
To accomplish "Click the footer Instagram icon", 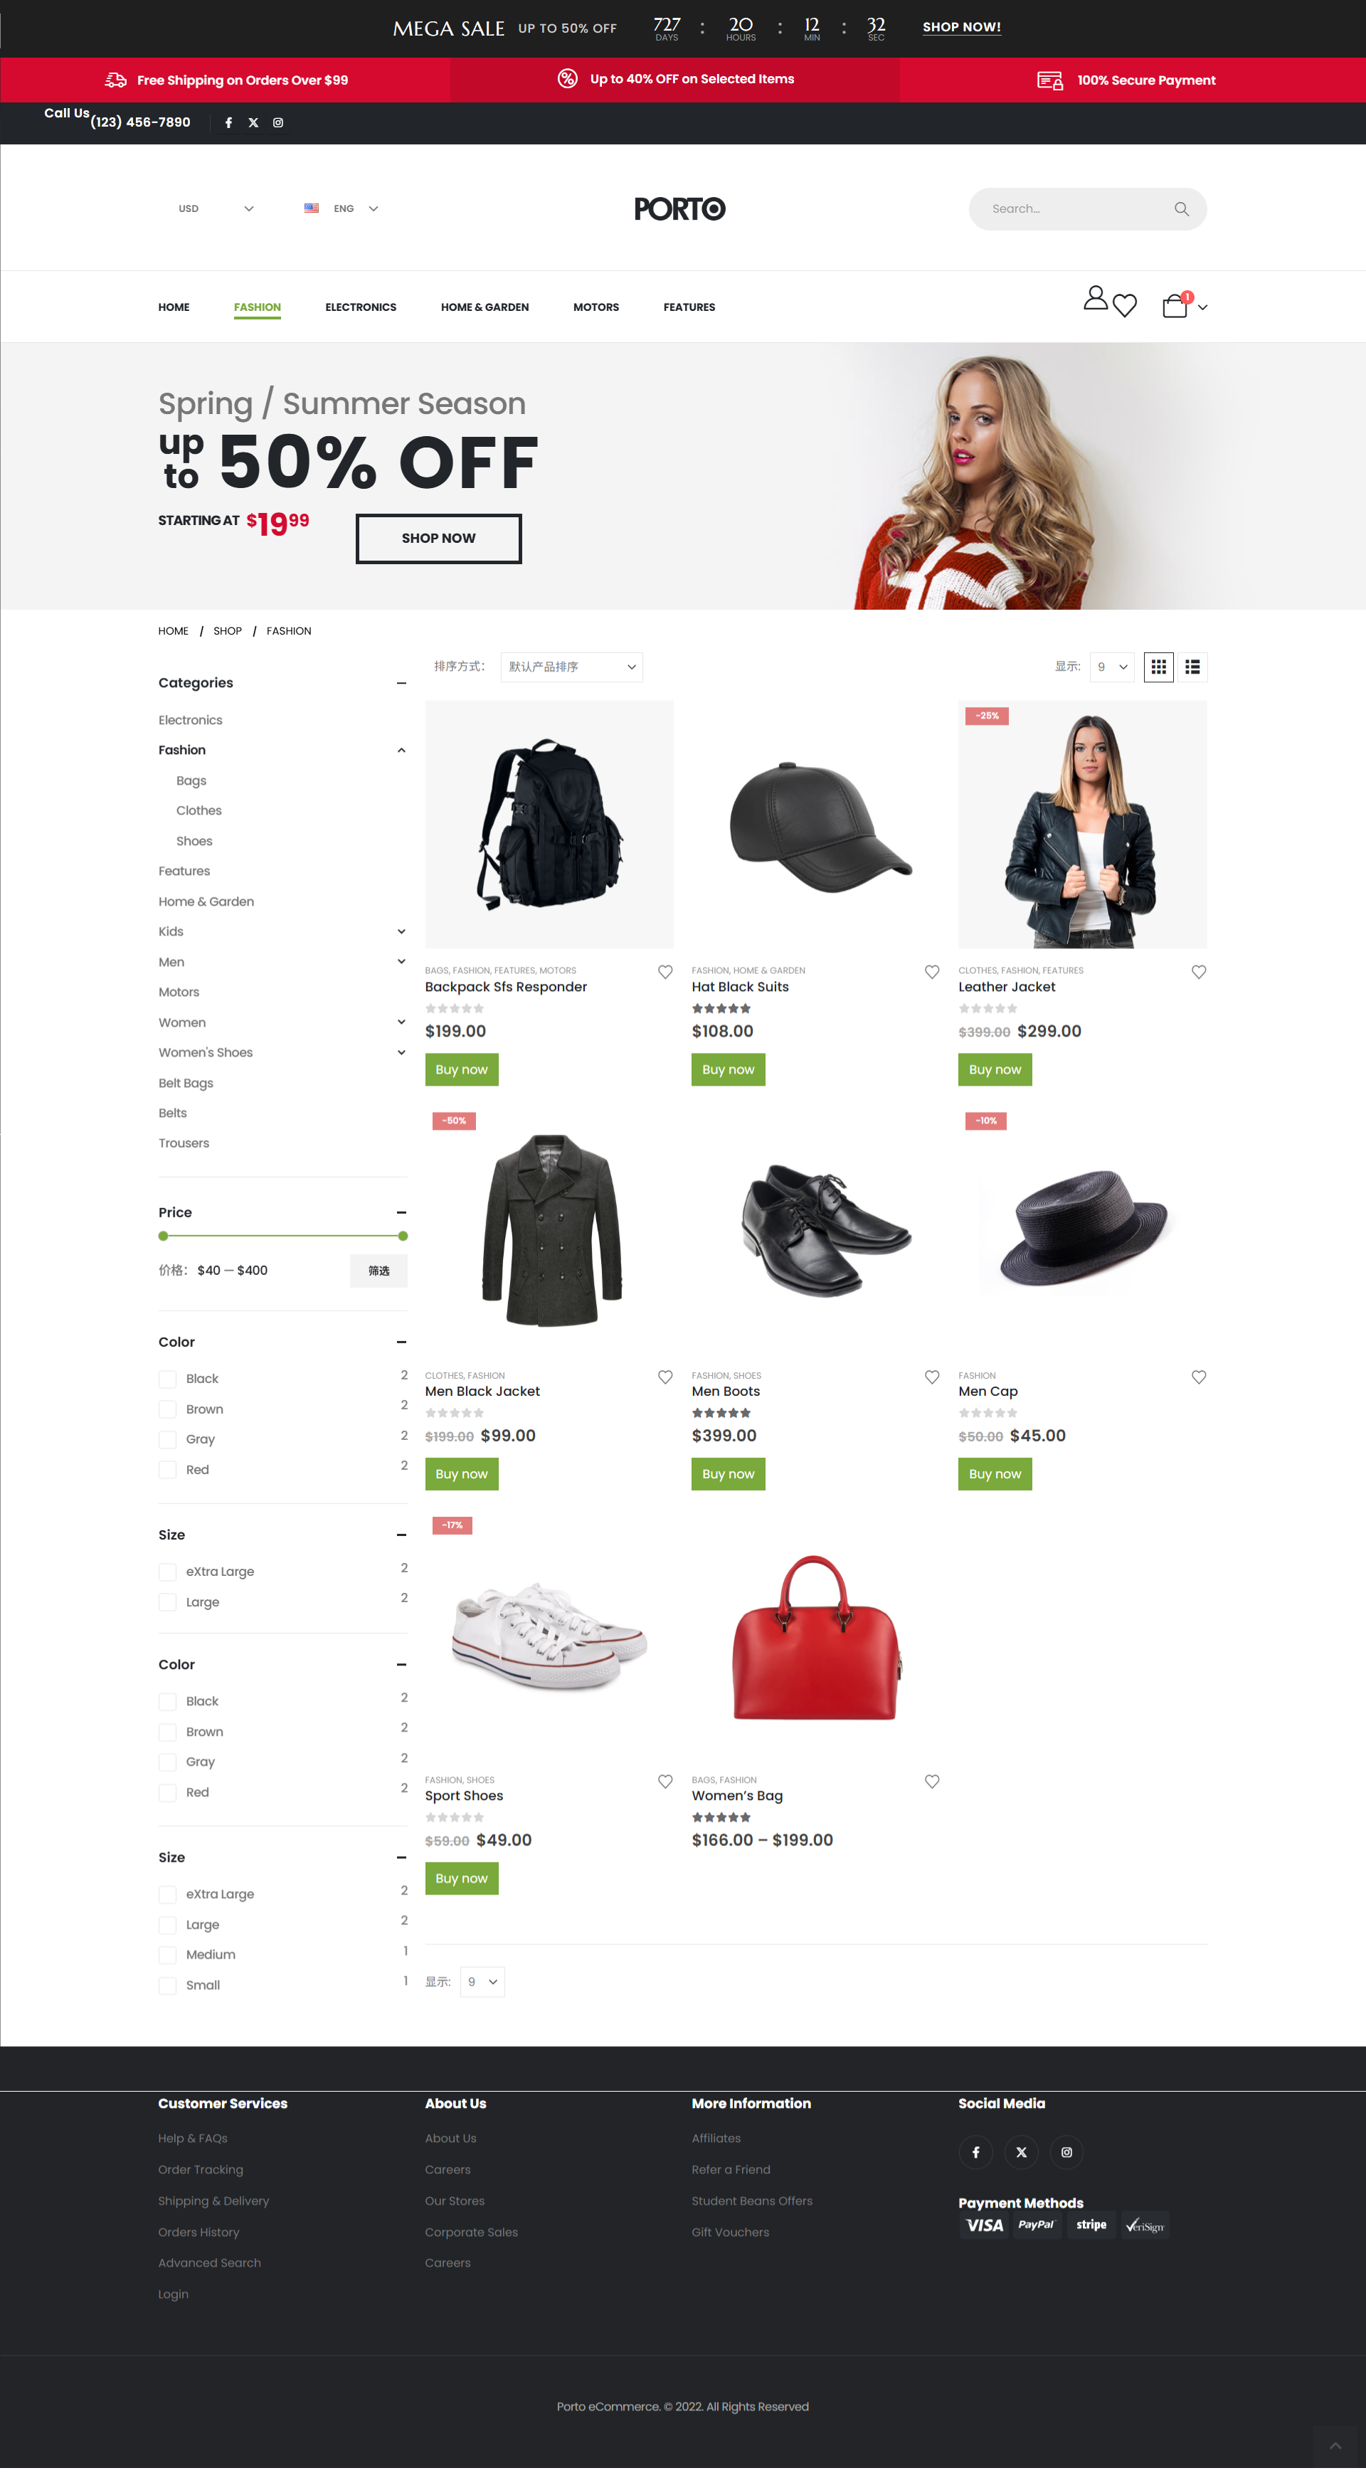I will tap(1066, 2152).
